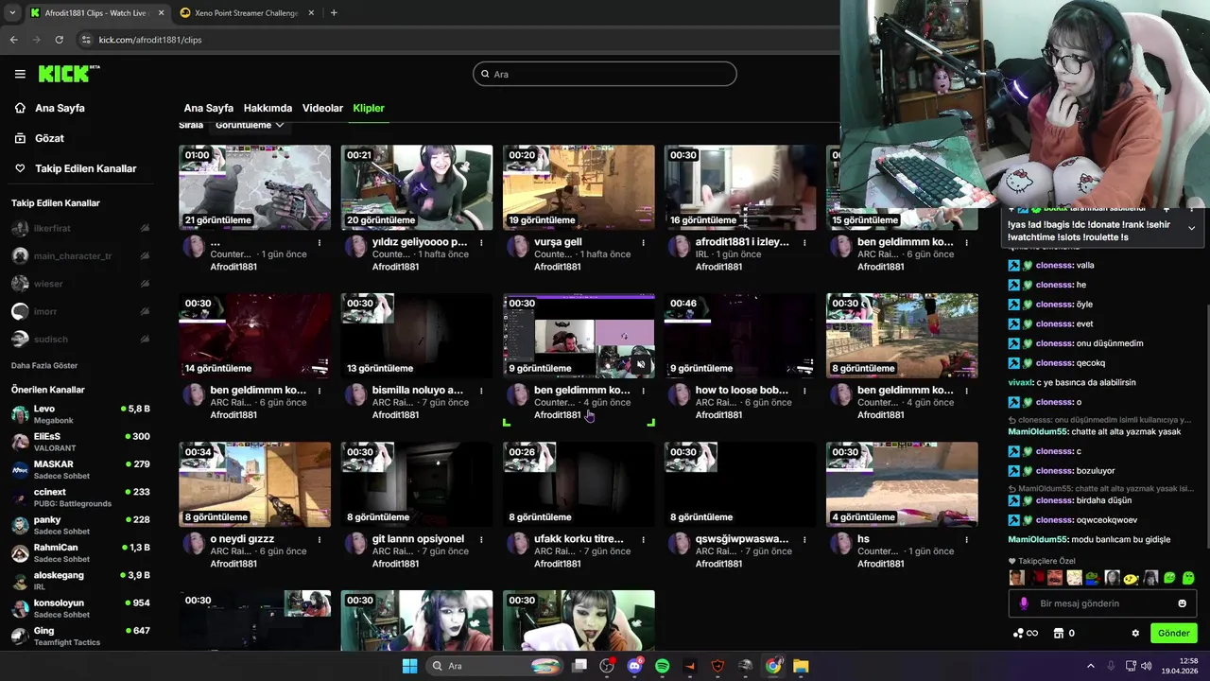Play the 01:00 clip with 21 görüntüleme

coord(255,187)
